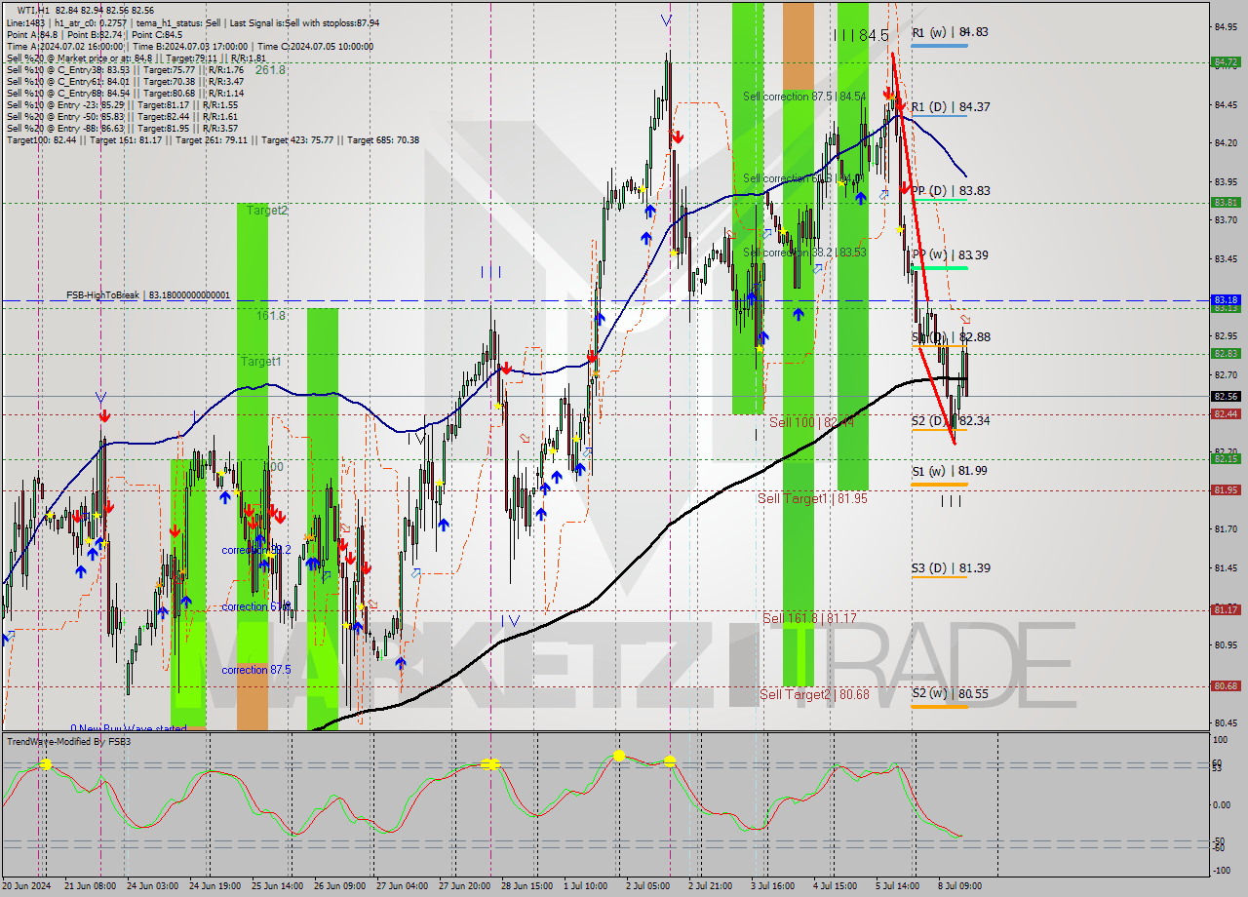Click the 'Sell %10 @ C_Entry88: 84.54' row
The width and height of the screenshot is (1248, 897).
[x=125, y=93]
